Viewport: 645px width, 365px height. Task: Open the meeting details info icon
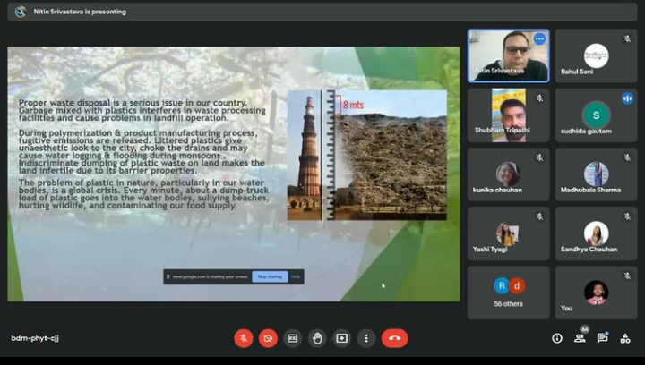(x=557, y=338)
